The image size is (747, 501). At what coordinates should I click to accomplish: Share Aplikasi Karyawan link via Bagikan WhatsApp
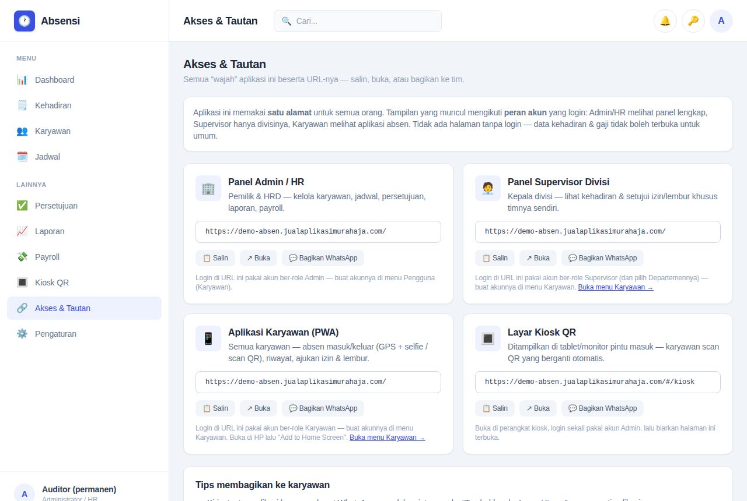pyautogui.click(x=323, y=408)
